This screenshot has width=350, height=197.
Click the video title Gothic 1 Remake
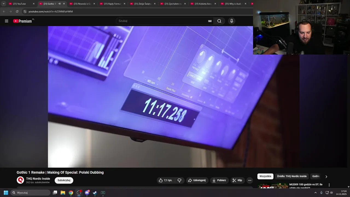pyautogui.click(x=60, y=172)
